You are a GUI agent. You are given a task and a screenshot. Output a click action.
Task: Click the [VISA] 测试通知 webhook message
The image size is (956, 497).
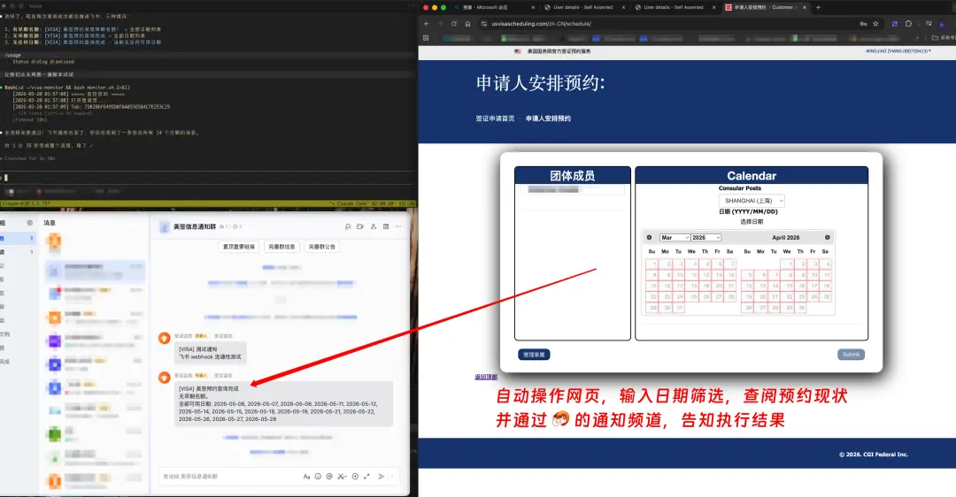(x=211, y=353)
